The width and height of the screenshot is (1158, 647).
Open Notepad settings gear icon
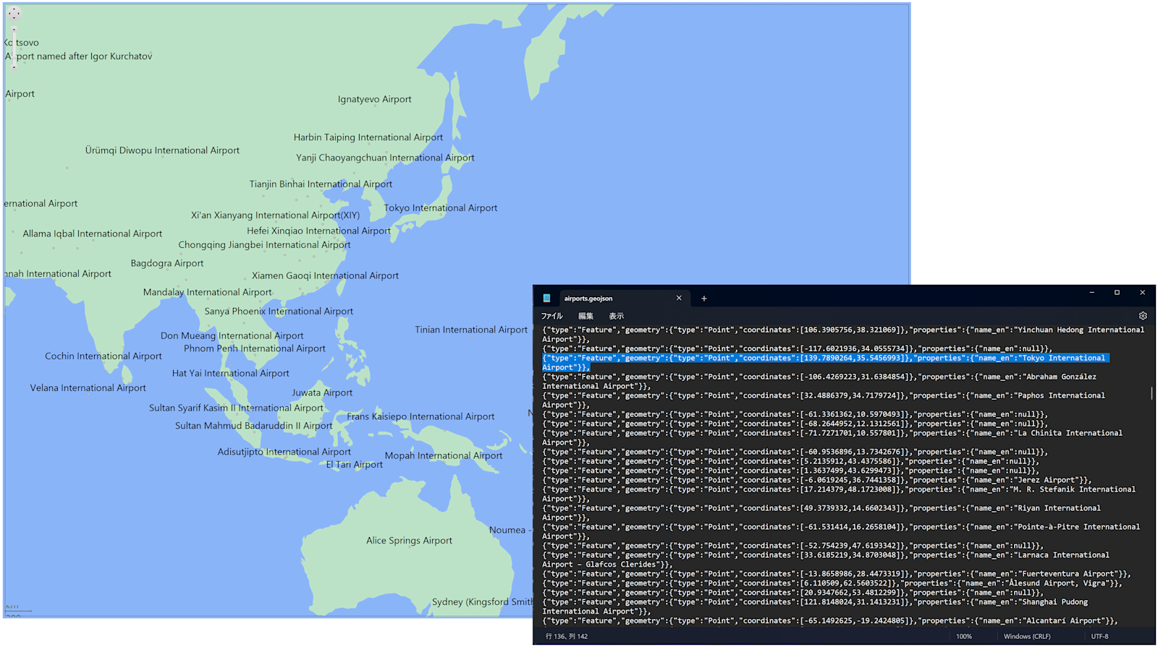click(x=1143, y=316)
